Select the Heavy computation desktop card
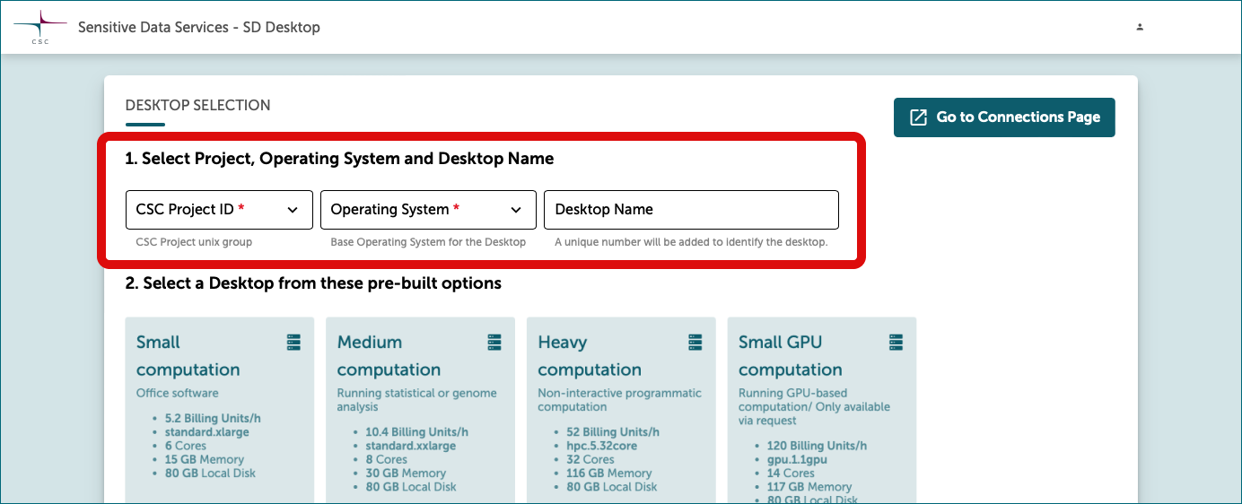The image size is (1242, 504). click(x=622, y=410)
